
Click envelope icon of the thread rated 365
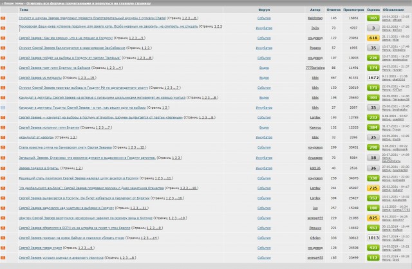point(3,18)
